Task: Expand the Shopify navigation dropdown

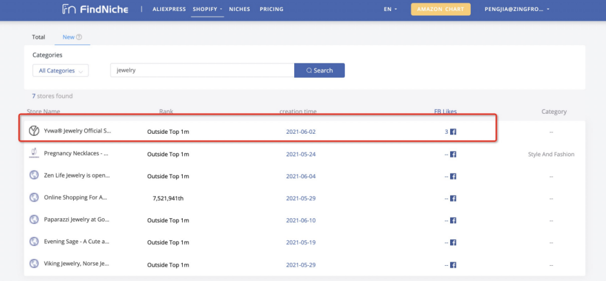Action: coord(207,9)
